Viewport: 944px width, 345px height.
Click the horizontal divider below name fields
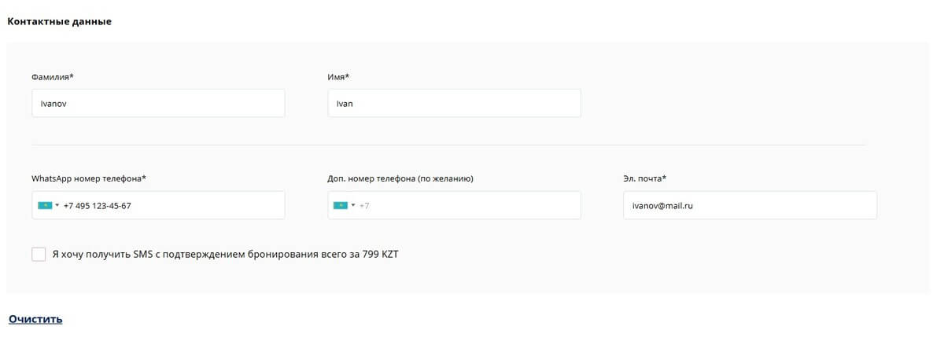click(448, 145)
